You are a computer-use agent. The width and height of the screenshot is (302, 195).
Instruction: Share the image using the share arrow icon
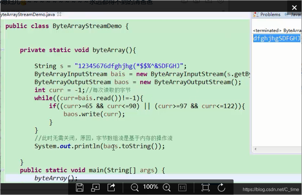111,187
